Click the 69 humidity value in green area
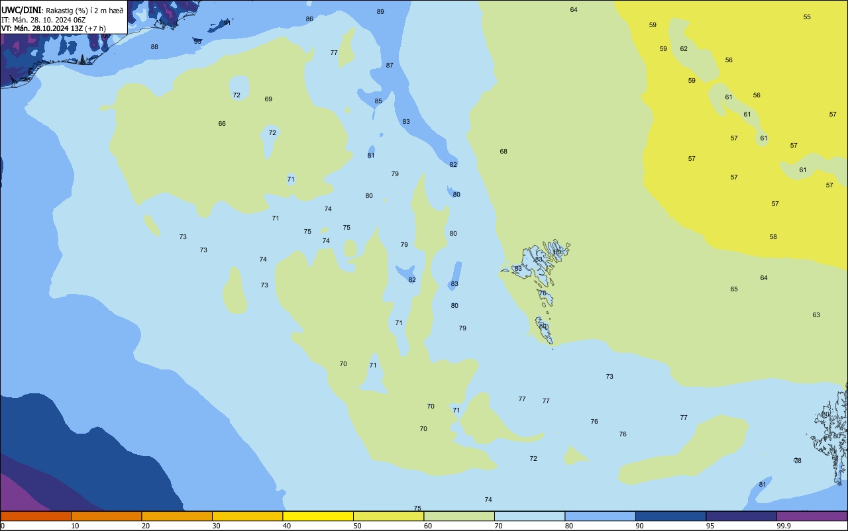848x531 pixels. point(268,99)
